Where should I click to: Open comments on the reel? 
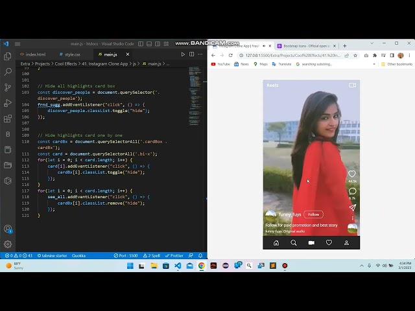[352, 191]
